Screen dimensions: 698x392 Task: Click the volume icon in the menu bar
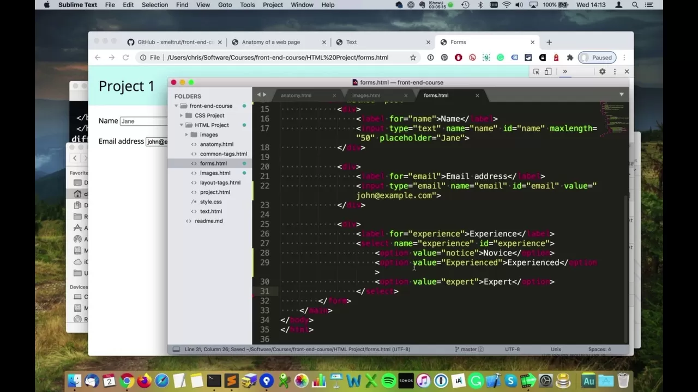coord(519,5)
